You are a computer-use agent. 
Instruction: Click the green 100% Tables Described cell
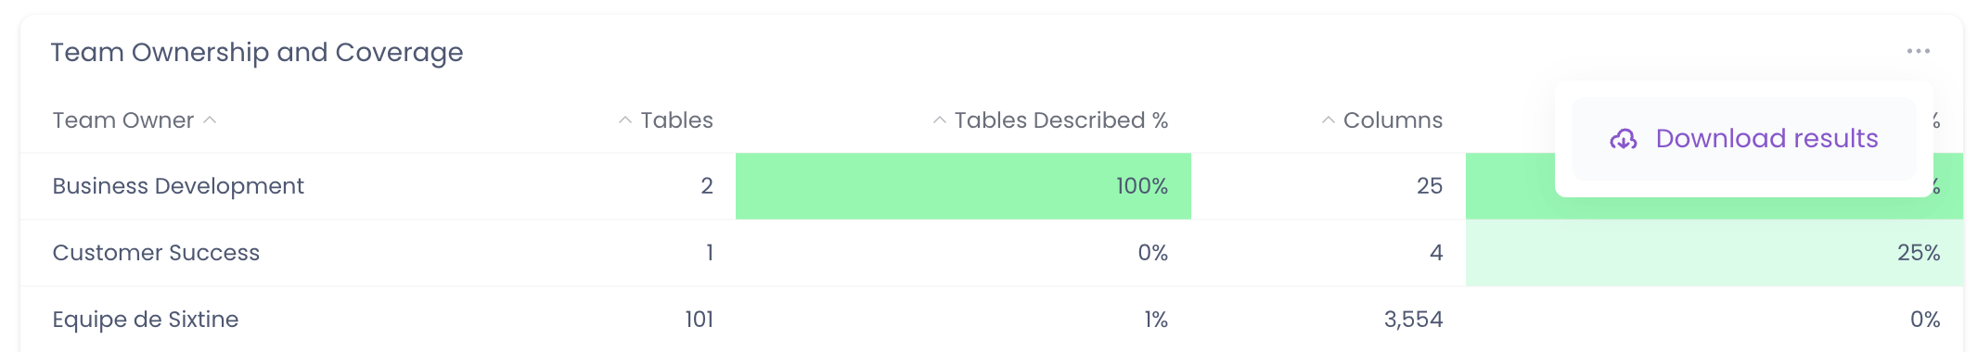point(963,186)
